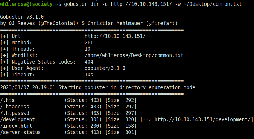
Task: Click the User Agent value gobuster/3.1.0
Action: (x=105, y=68)
